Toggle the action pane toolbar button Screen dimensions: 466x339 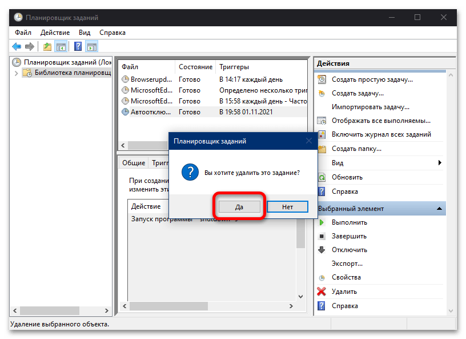pos(91,46)
